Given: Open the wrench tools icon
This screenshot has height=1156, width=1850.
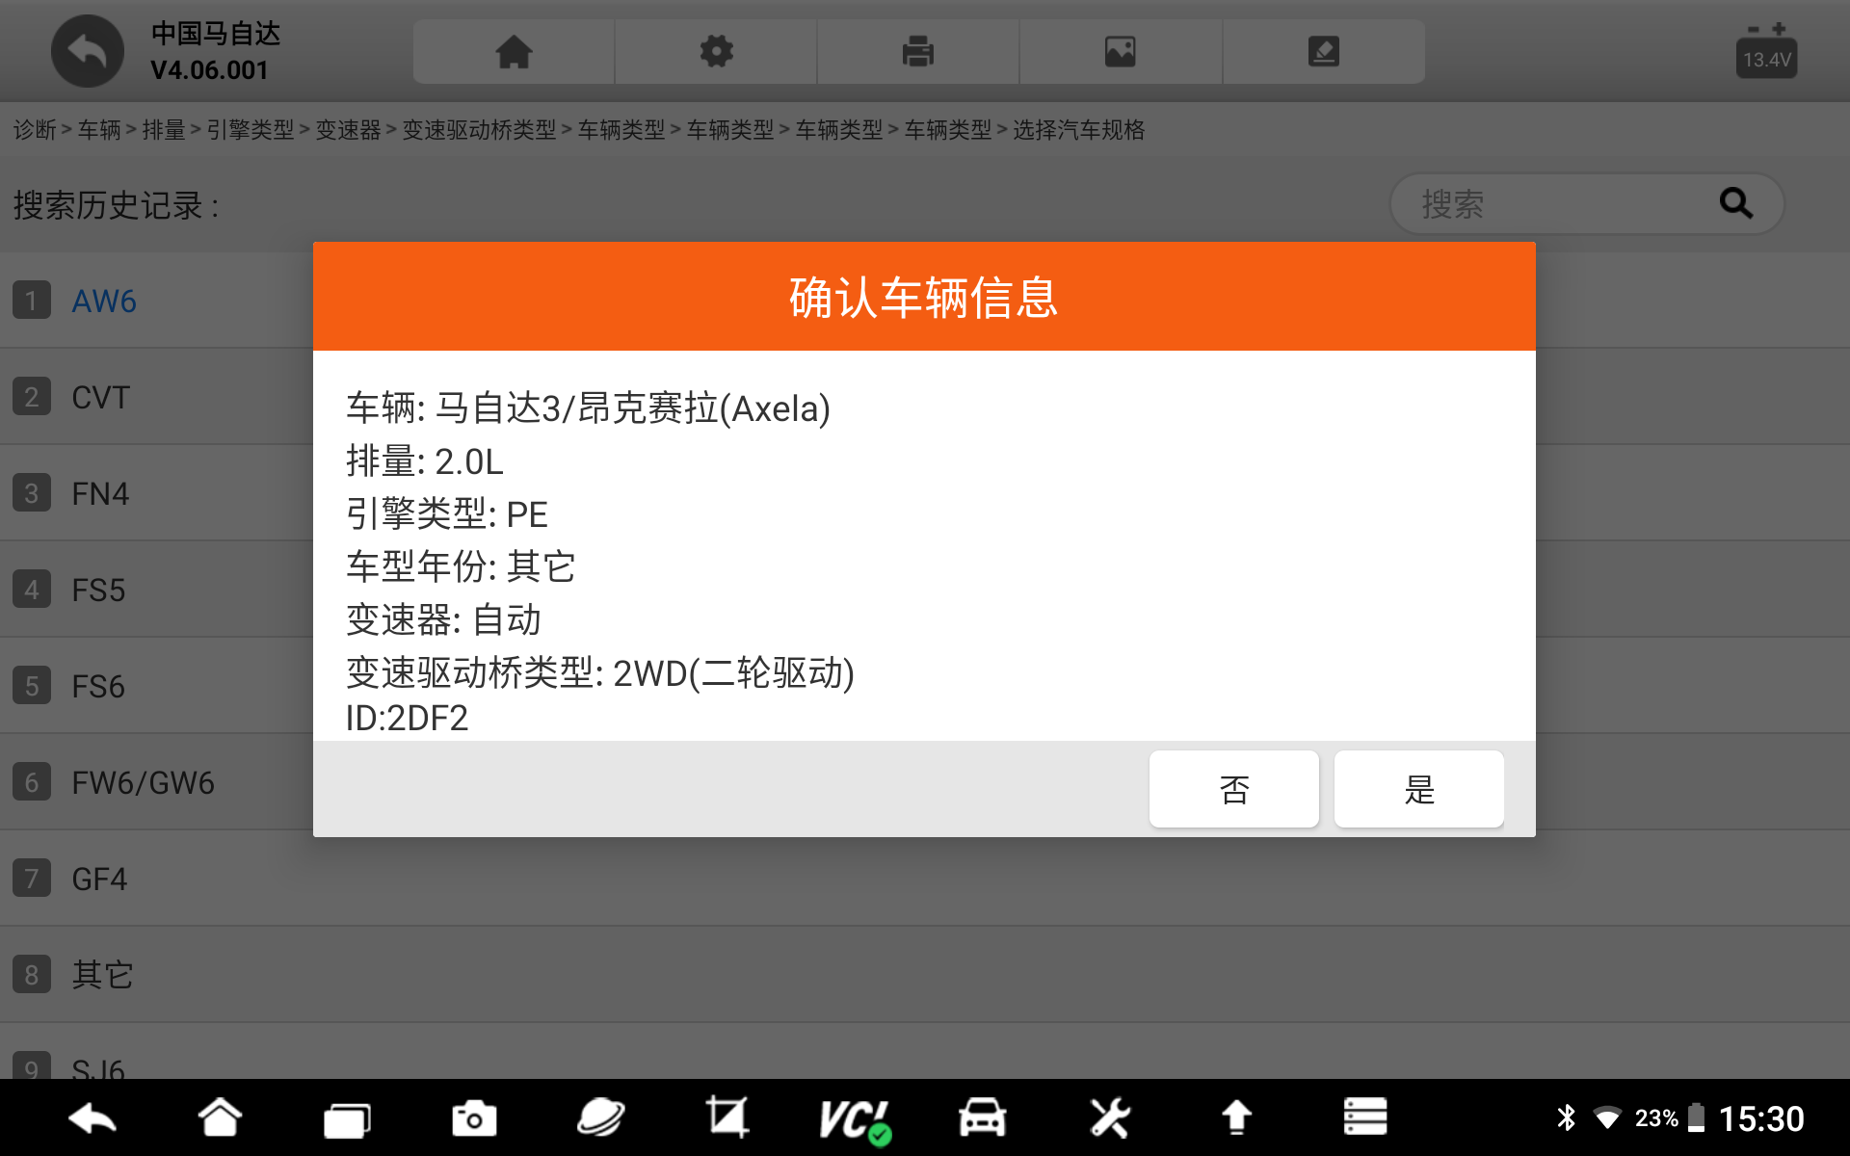Looking at the screenshot, I should point(1109,1118).
